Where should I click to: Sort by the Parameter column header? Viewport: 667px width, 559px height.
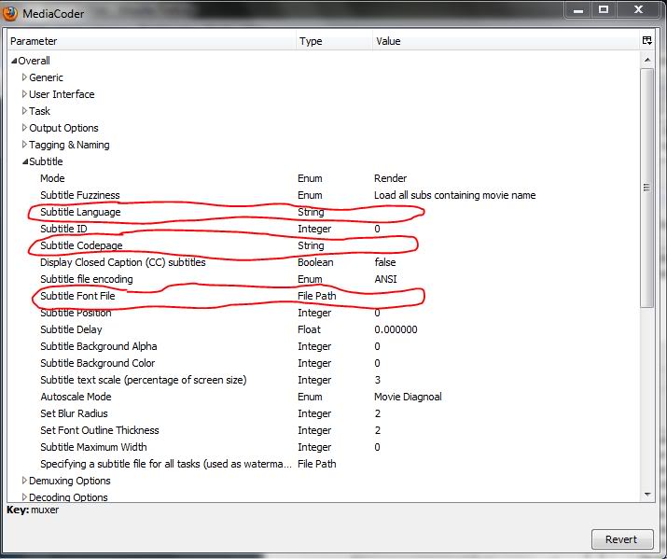tap(149, 41)
